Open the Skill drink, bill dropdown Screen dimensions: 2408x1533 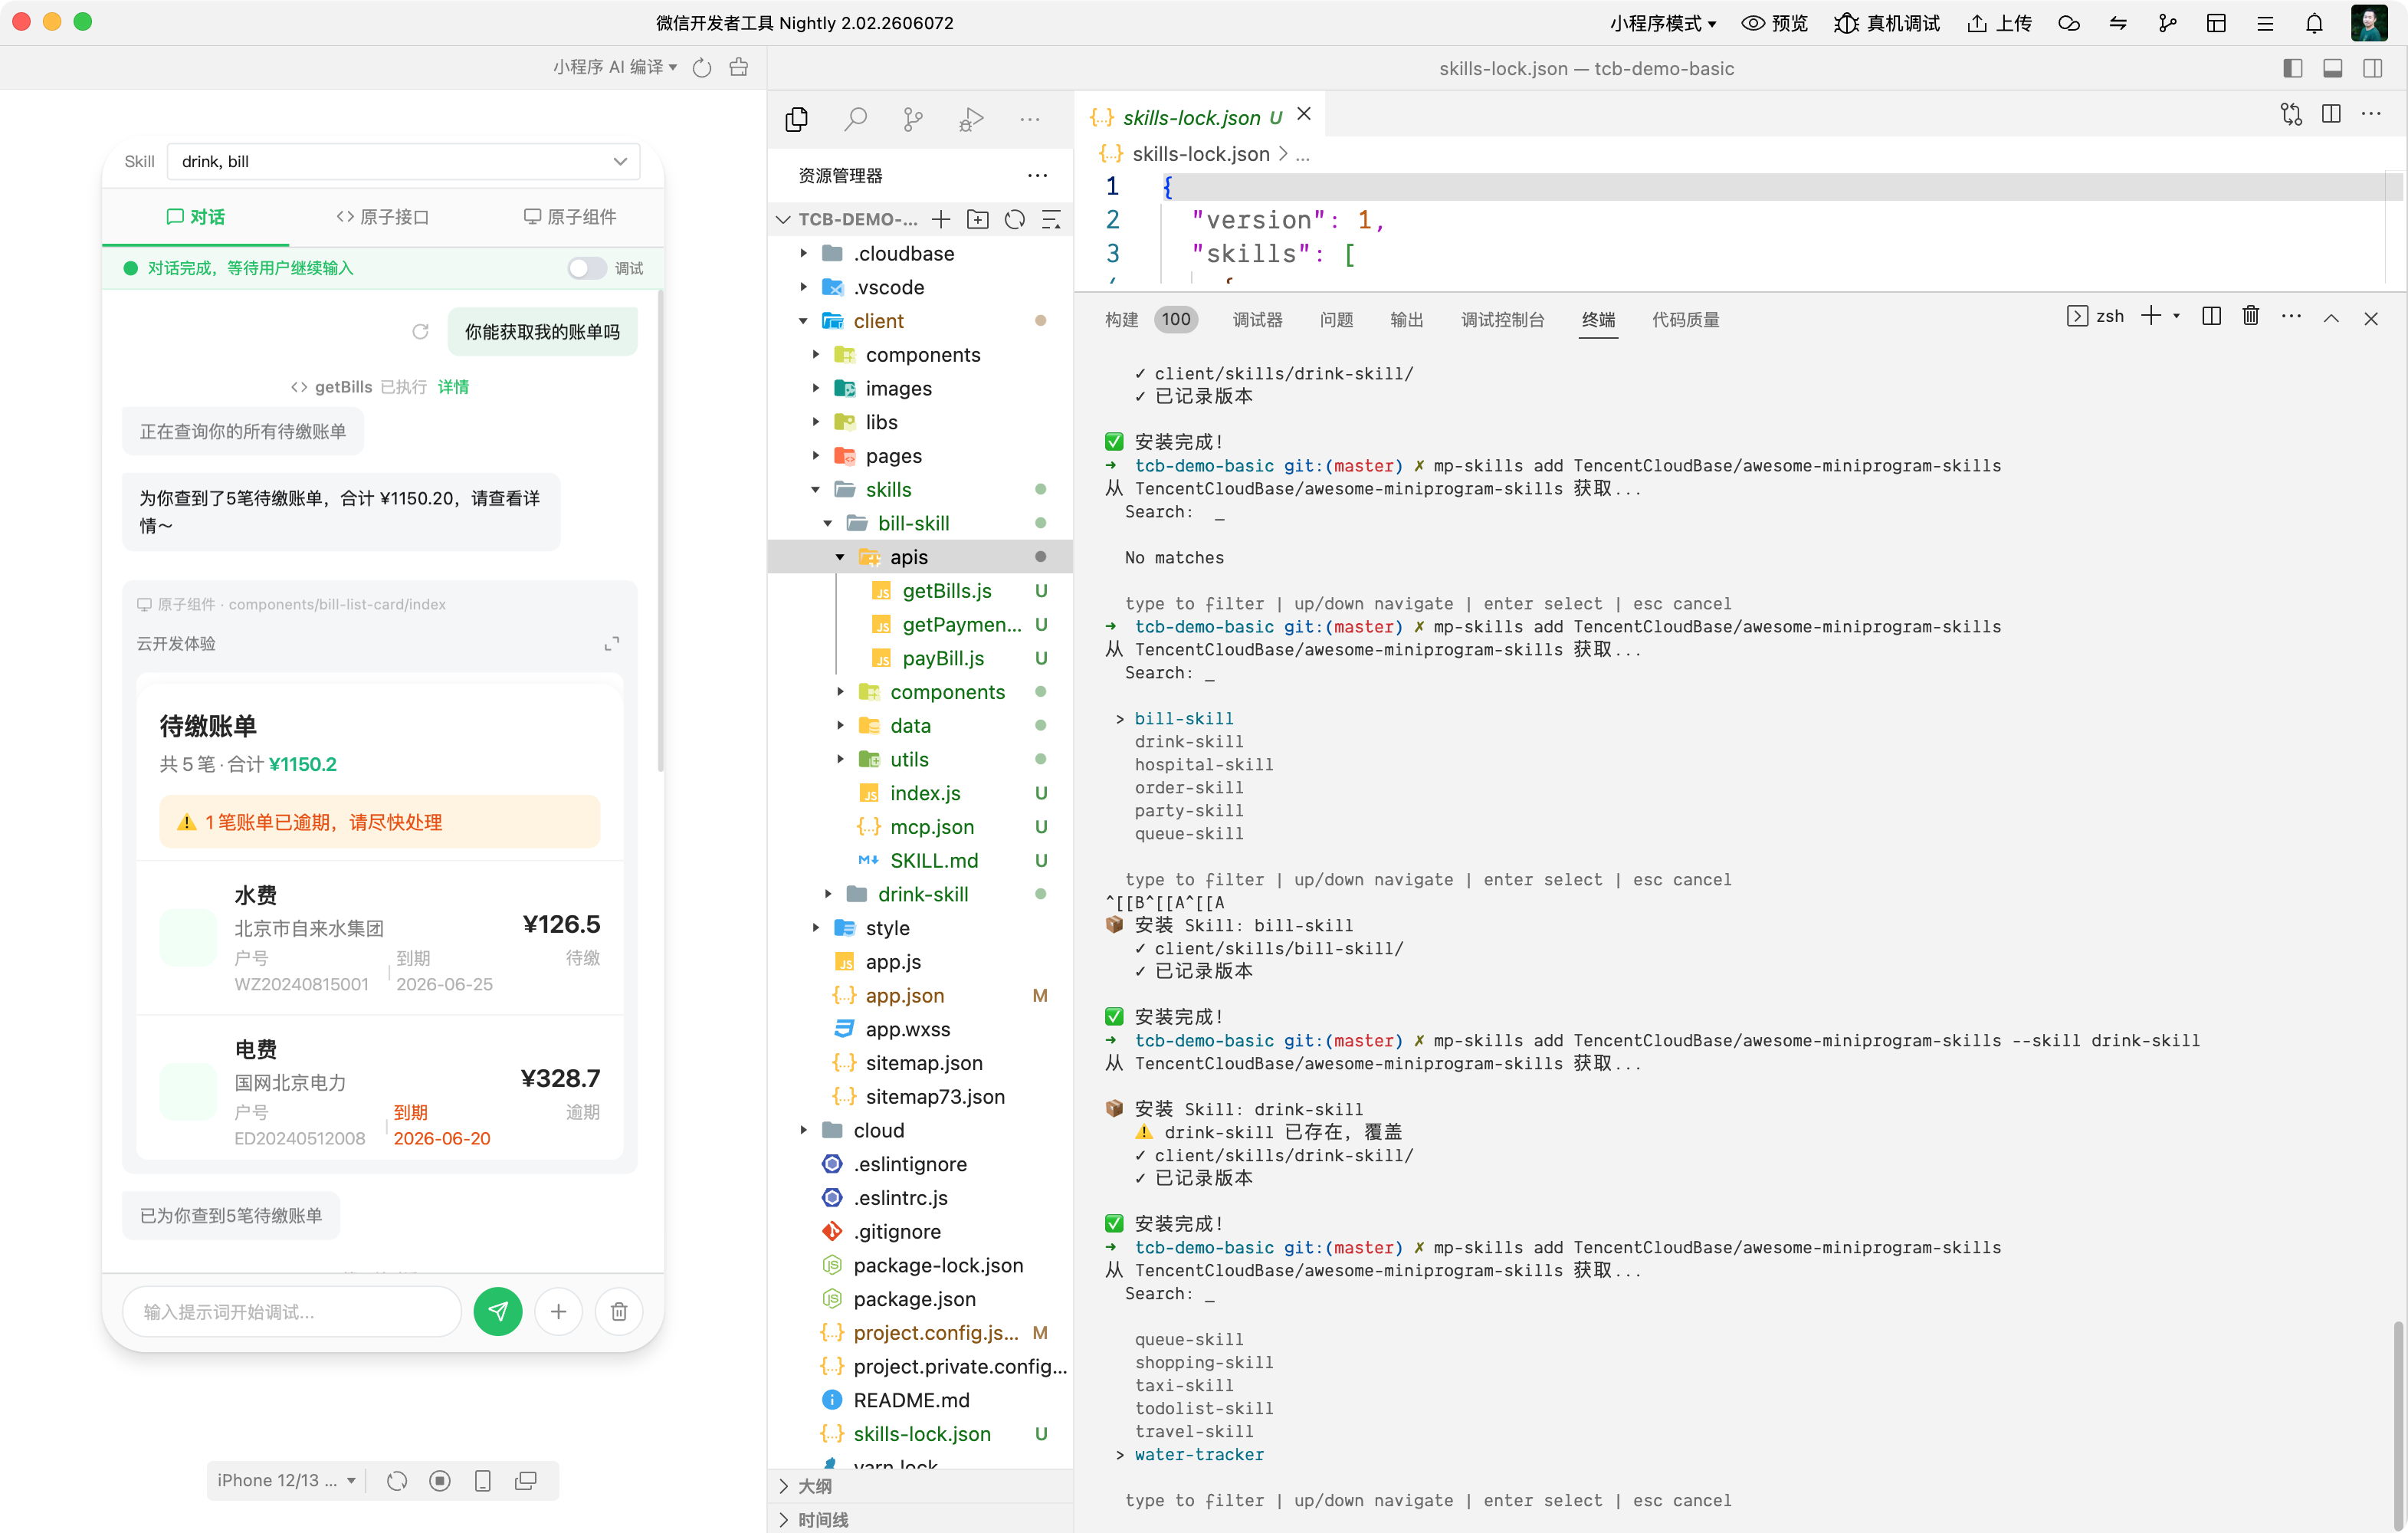point(404,161)
